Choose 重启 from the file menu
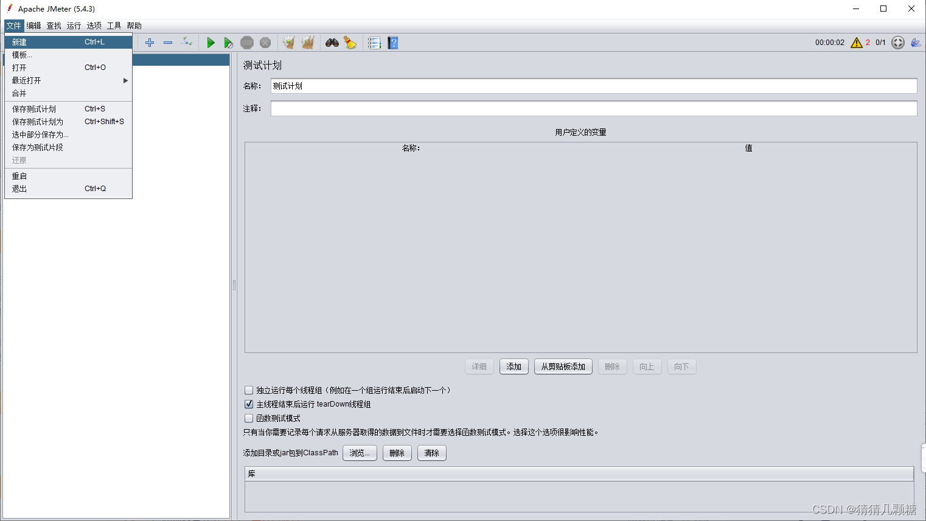This screenshot has width=926, height=521. [x=68, y=176]
